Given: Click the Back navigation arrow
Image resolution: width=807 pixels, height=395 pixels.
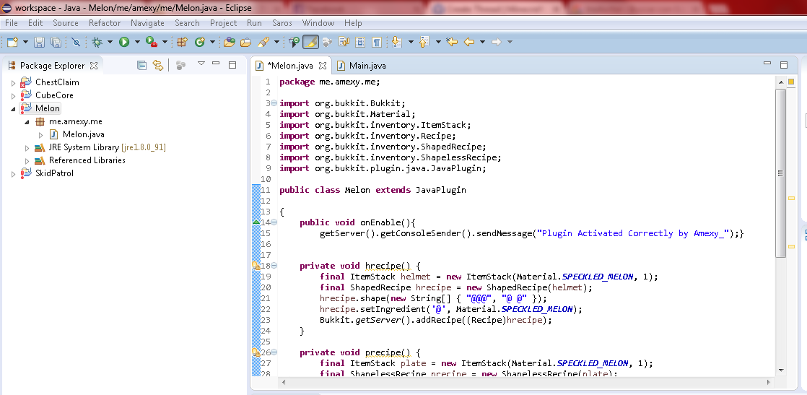Looking at the screenshot, I should 469,43.
